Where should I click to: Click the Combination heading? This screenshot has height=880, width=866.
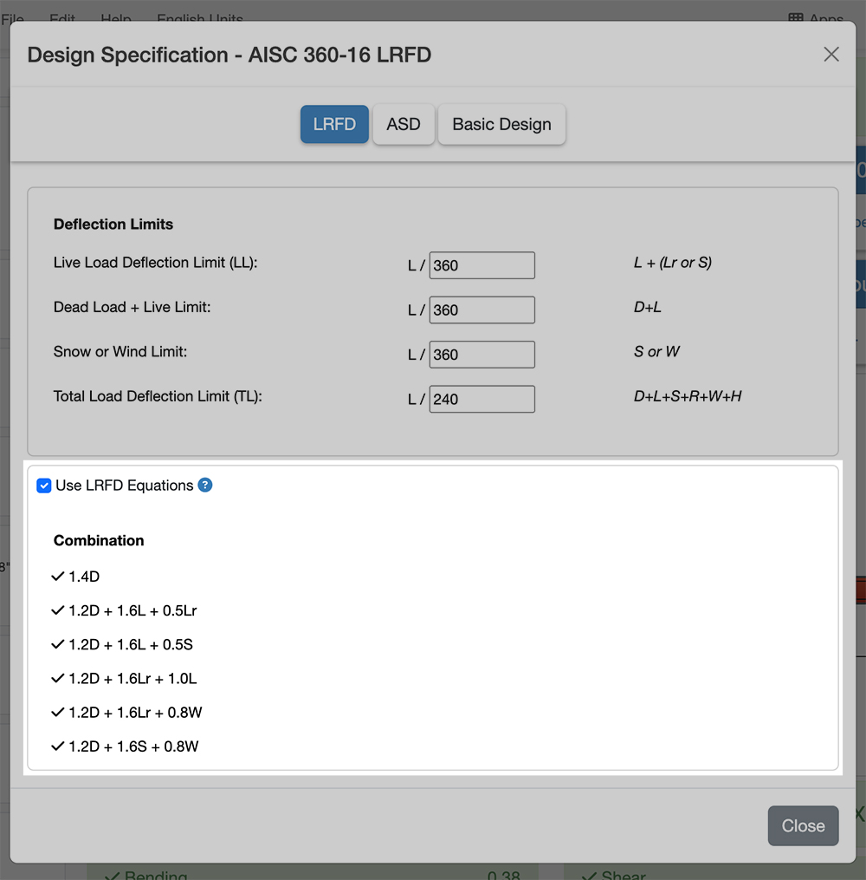coord(99,540)
